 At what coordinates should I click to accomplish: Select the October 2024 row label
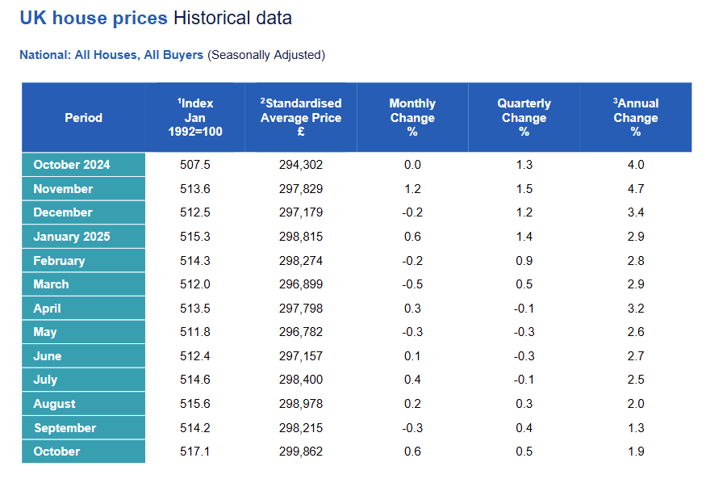point(72,165)
